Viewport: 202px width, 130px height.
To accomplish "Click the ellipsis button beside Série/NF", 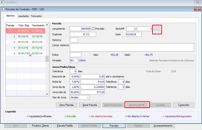I will (x=157, y=29).
